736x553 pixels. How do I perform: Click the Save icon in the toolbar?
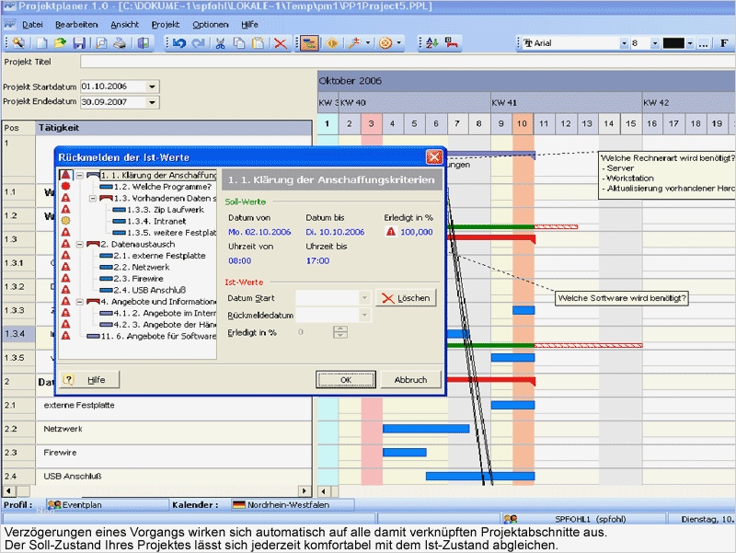click(x=79, y=43)
